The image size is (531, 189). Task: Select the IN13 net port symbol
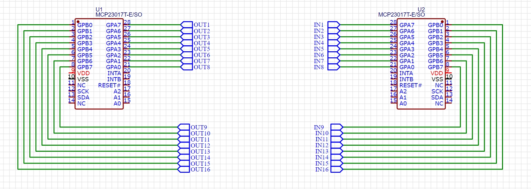click(337, 151)
